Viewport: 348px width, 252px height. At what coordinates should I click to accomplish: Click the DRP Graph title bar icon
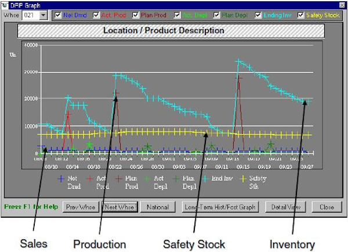coord(6,4)
